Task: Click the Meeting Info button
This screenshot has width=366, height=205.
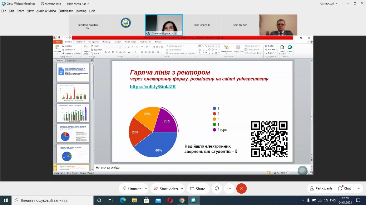Action: click(51, 4)
